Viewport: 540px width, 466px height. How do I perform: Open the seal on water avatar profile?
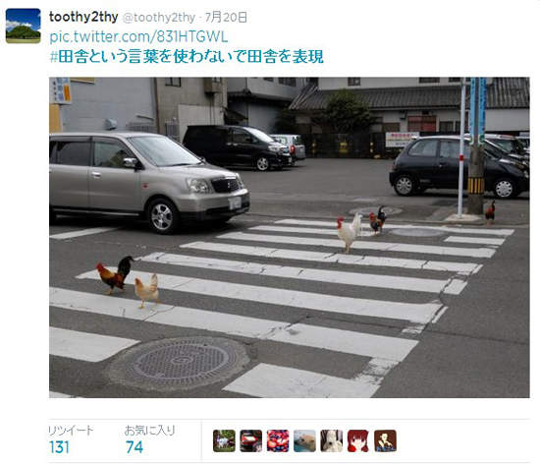point(304,440)
